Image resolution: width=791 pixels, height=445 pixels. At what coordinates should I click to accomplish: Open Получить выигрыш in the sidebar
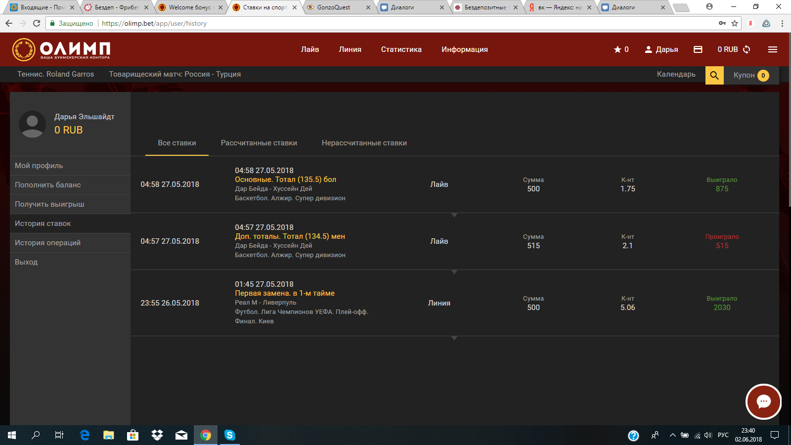(70, 204)
